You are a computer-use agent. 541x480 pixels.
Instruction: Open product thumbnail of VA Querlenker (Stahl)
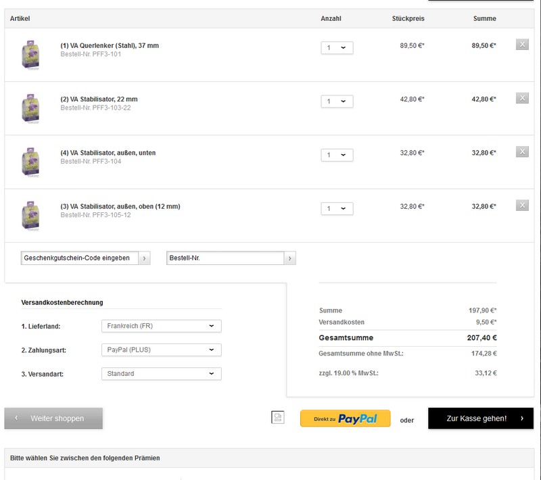tap(30, 55)
